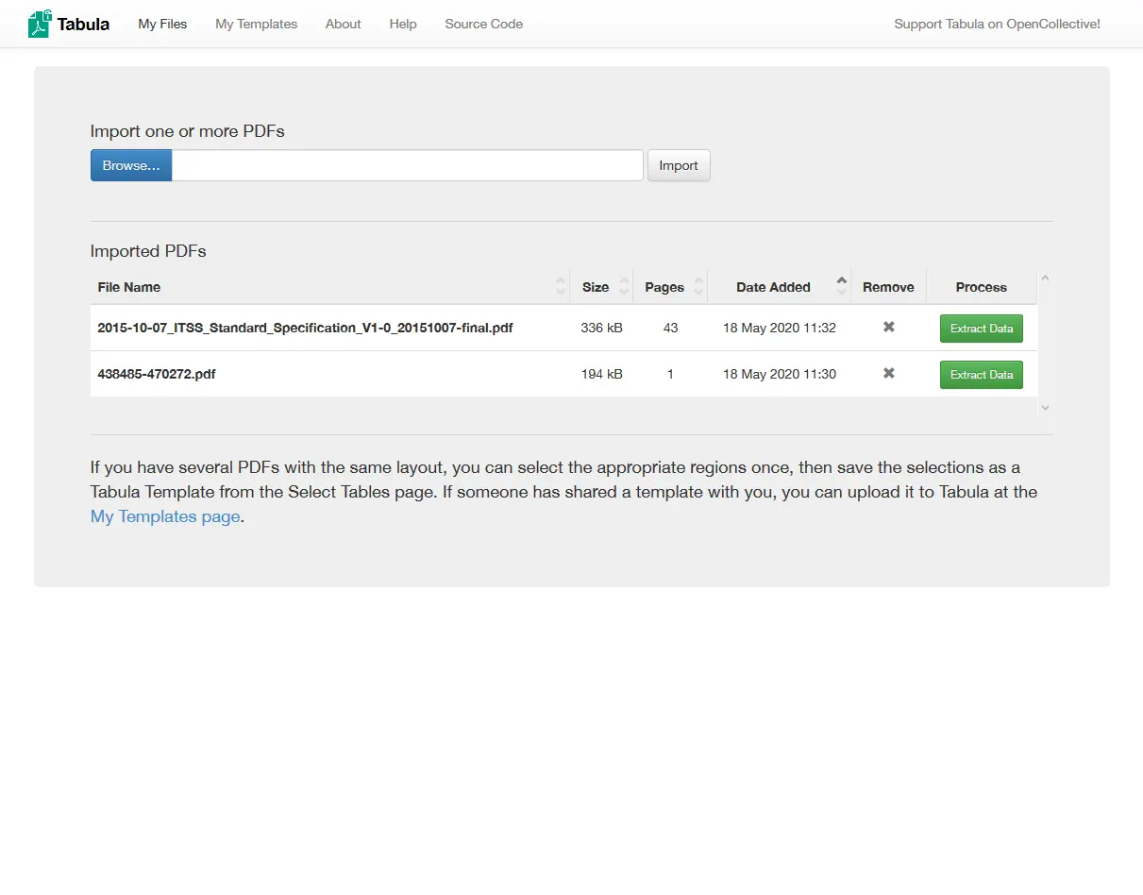Click Support Tabula on OpenCollective link
The image size is (1143, 895).
point(997,24)
